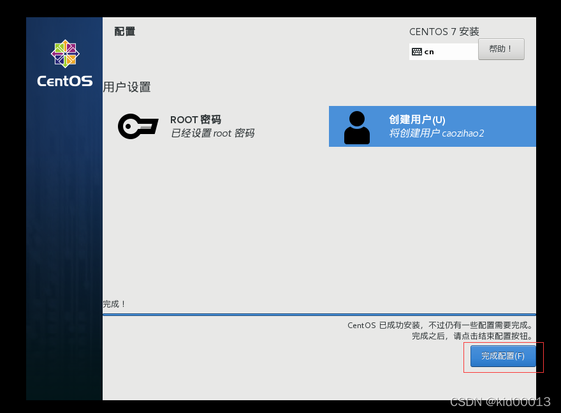Click the 完成配置(F) finish configuration button
561x413 pixels.
503,356
